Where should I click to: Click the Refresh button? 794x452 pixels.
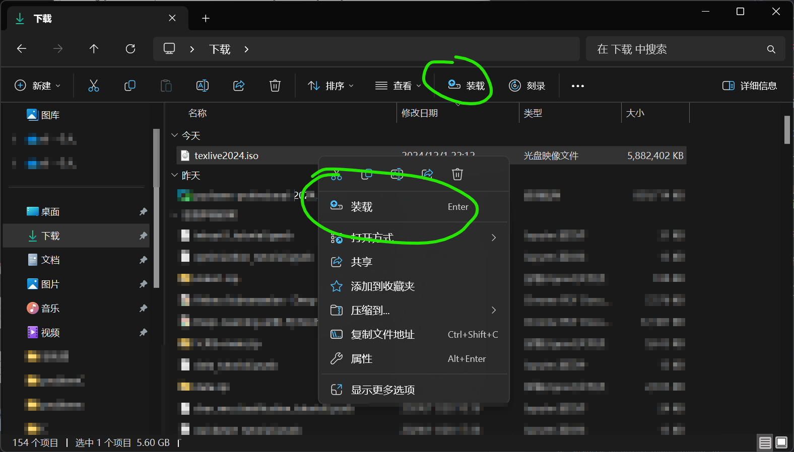(130, 49)
